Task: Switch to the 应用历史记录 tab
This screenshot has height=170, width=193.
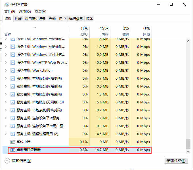Action: (x=35, y=19)
